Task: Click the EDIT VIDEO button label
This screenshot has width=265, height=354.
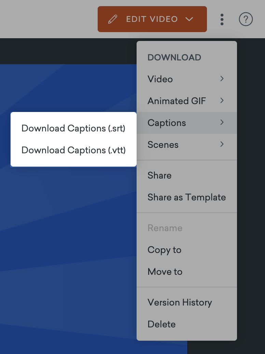Action: click(152, 19)
